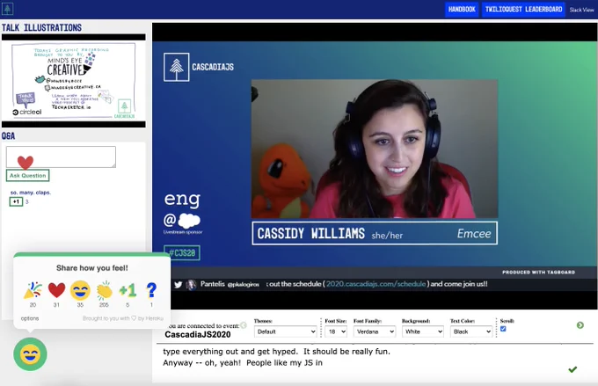Image resolution: width=598 pixels, height=386 pixels.
Task: Click the Cassidy Williams name banner
Action: pyautogui.click(x=375, y=233)
